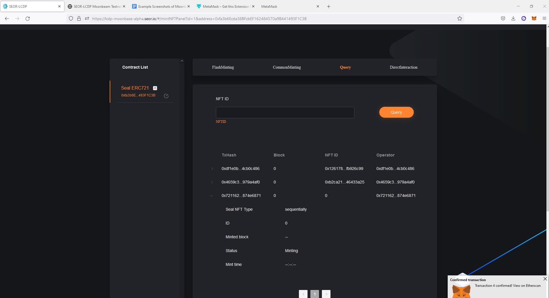This screenshot has width=549, height=298.
Task: Open the Firefox account profile icon
Action: pyautogui.click(x=524, y=18)
